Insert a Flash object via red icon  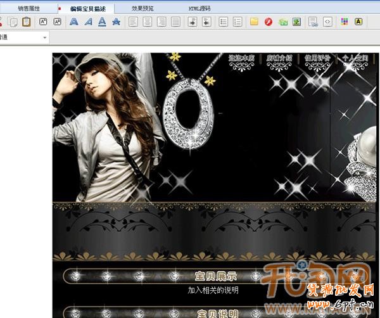[x=269, y=22]
